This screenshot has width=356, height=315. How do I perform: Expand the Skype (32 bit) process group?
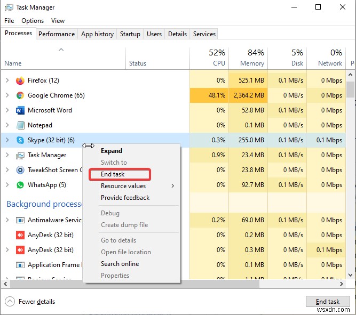[x=7, y=140]
